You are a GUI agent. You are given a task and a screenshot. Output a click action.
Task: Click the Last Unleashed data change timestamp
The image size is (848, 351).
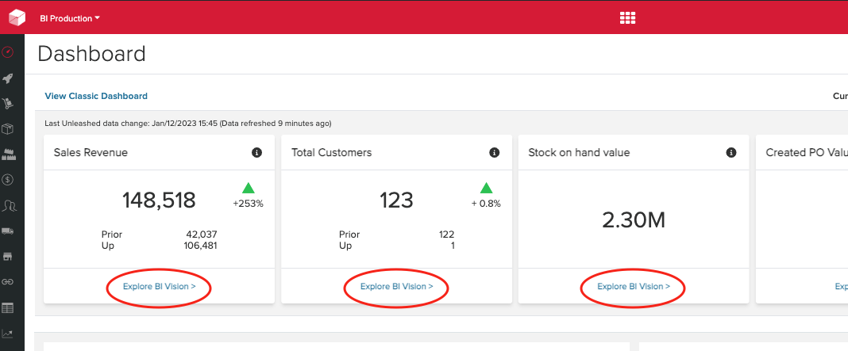click(188, 124)
